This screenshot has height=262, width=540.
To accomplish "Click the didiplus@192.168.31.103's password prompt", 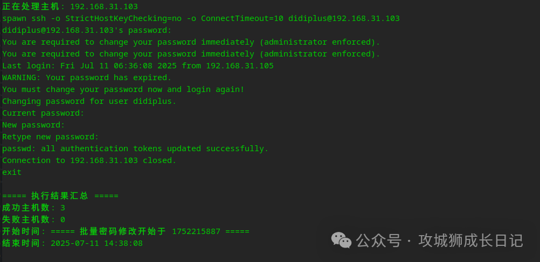I will click(87, 30).
